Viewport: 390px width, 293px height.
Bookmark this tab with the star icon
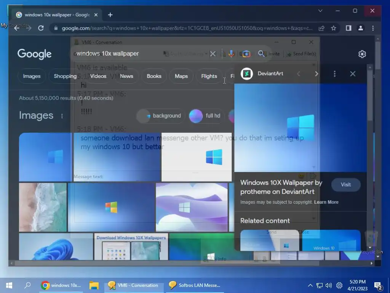click(334, 28)
